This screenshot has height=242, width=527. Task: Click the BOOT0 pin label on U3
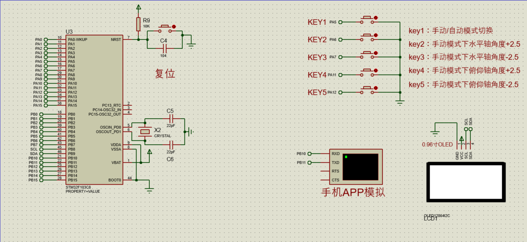pyautogui.click(x=115, y=180)
